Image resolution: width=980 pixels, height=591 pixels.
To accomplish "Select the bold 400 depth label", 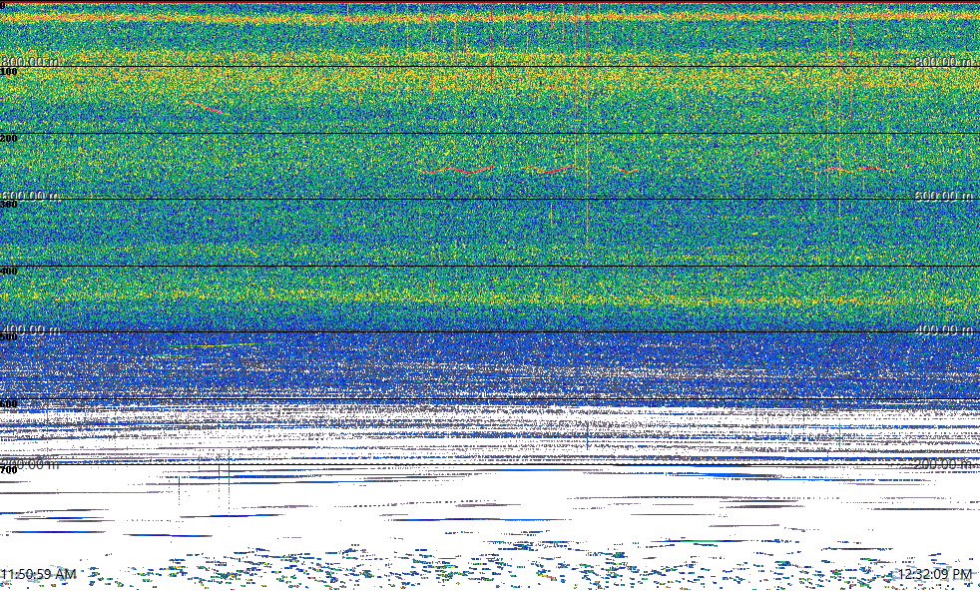I will [x=9, y=271].
